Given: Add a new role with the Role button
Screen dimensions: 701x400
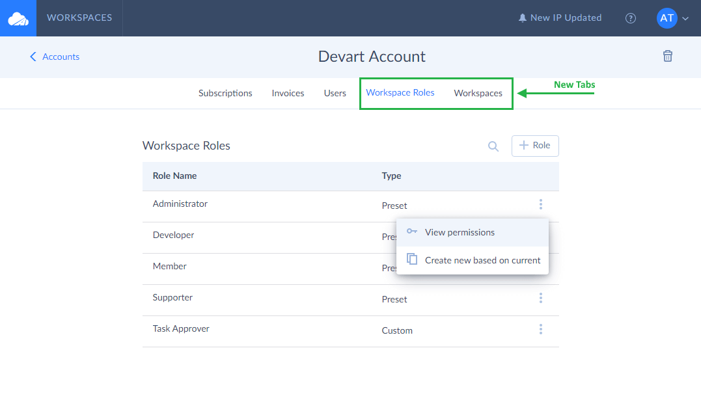Looking at the screenshot, I should (x=534, y=146).
